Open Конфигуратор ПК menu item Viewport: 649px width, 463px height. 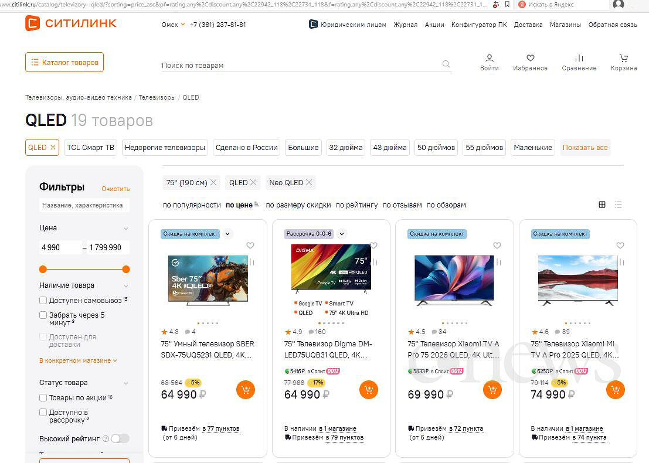tap(479, 25)
